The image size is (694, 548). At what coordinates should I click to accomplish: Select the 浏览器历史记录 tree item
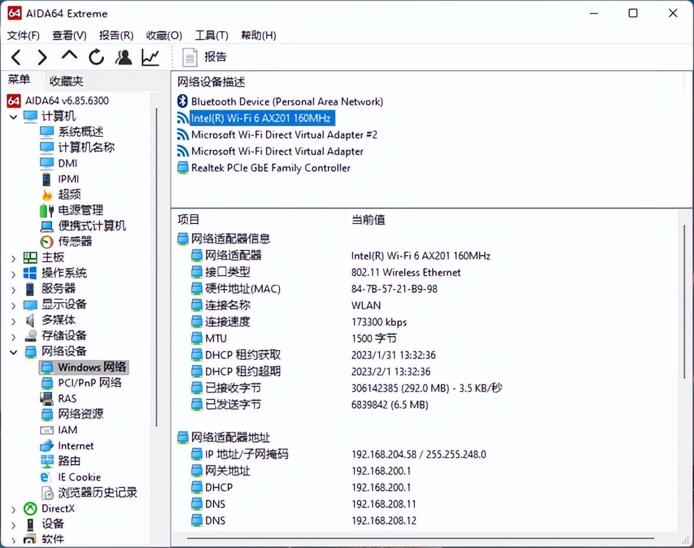click(x=89, y=493)
